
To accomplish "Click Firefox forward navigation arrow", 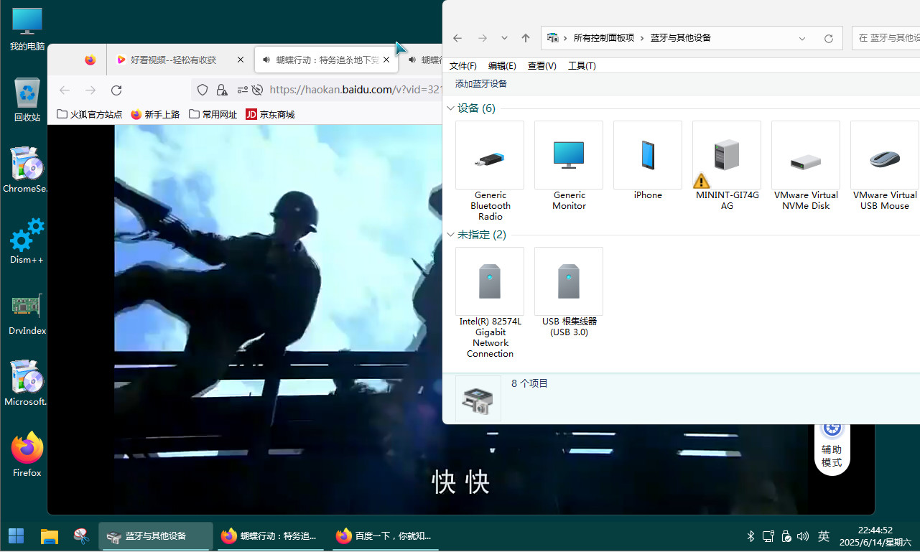I will pos(90,90).
